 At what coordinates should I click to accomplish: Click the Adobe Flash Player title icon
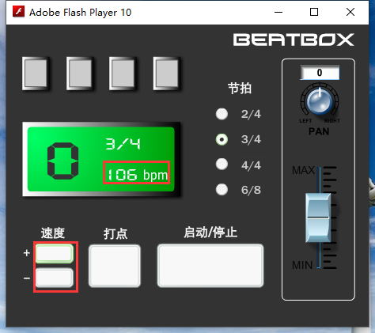point(18,12)
